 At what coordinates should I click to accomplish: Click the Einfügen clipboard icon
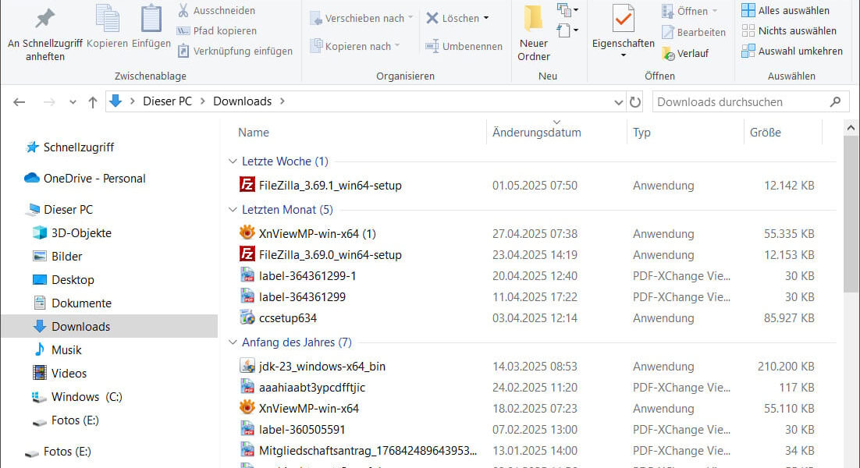(x=151, y=18)
